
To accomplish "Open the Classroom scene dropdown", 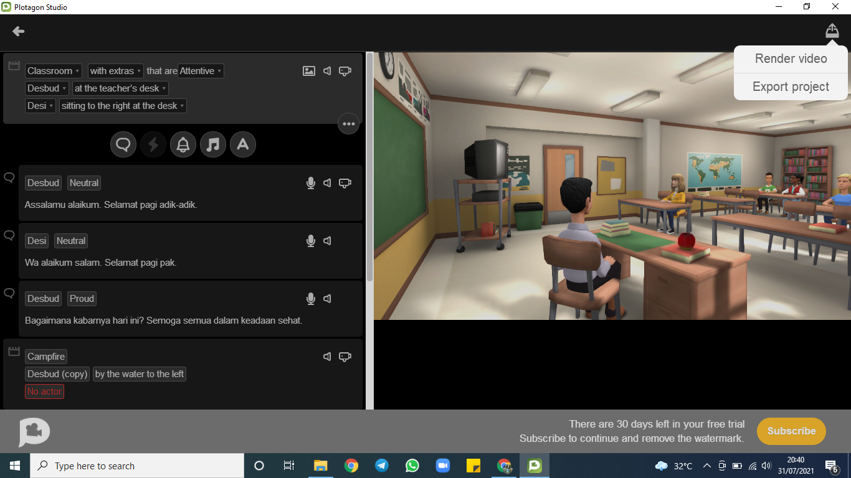I will point(54,71).
